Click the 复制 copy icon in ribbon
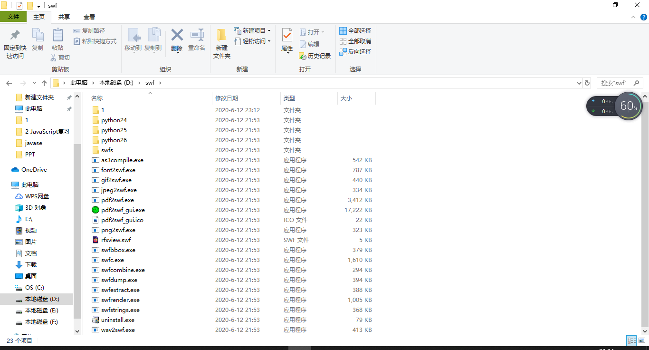 38,35
